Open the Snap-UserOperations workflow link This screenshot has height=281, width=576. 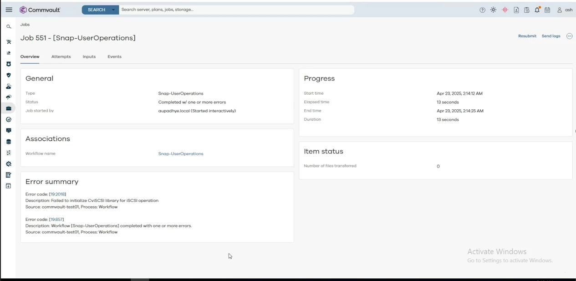[181, 154]
